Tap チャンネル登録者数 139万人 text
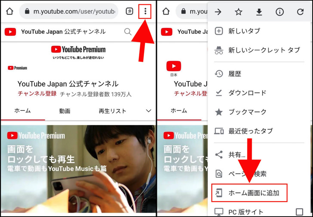The height and width of the screenshot is (217, 313). tap(95, 94)
